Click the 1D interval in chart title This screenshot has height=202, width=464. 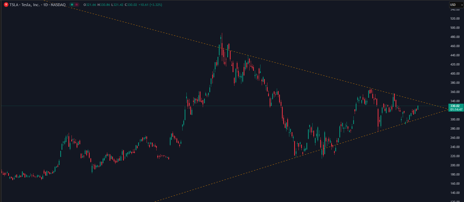pos(45,5)
